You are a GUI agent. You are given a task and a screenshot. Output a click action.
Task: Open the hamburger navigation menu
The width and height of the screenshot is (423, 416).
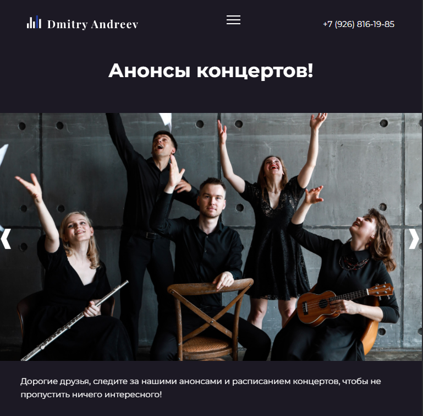233,20
